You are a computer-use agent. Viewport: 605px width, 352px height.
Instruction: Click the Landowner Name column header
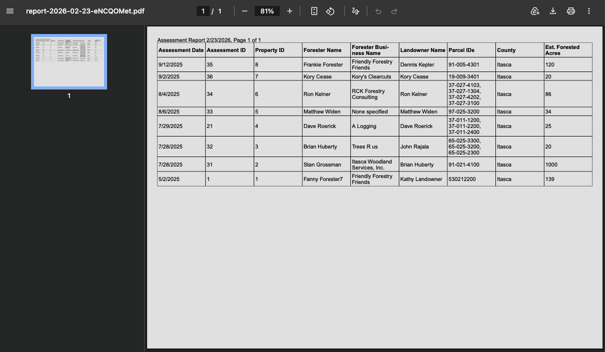pyautogui.click(x=423, y=50)
